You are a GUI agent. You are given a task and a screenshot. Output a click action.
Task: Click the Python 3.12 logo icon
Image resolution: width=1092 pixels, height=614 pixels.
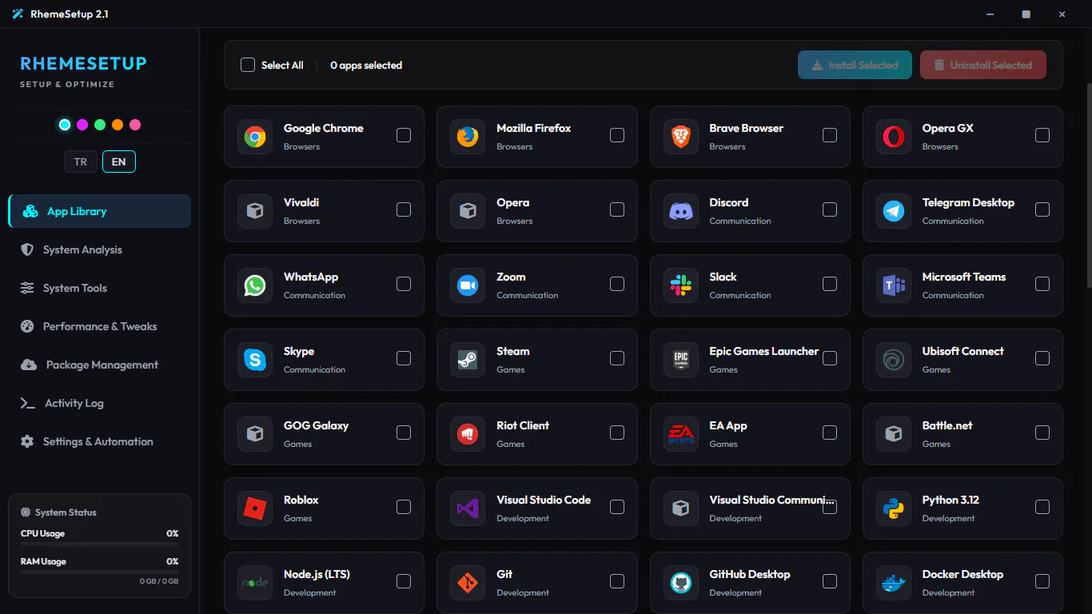tap(893, 508)
